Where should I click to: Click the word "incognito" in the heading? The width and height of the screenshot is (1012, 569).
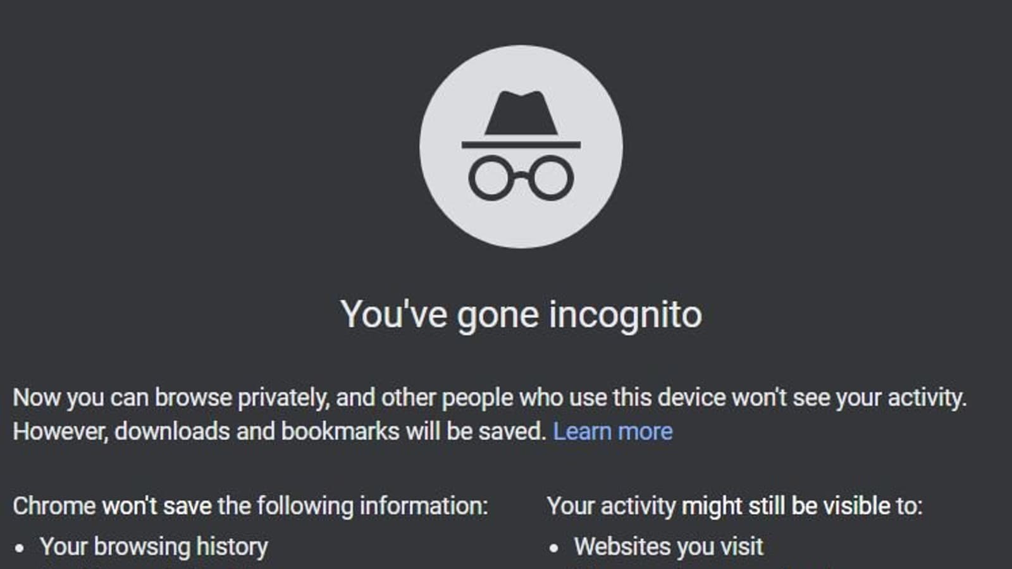pyautogui.click(x=625, y=314)
